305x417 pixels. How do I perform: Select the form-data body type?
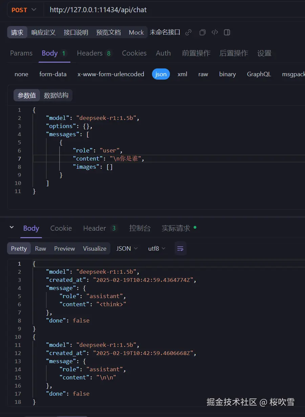53,74
